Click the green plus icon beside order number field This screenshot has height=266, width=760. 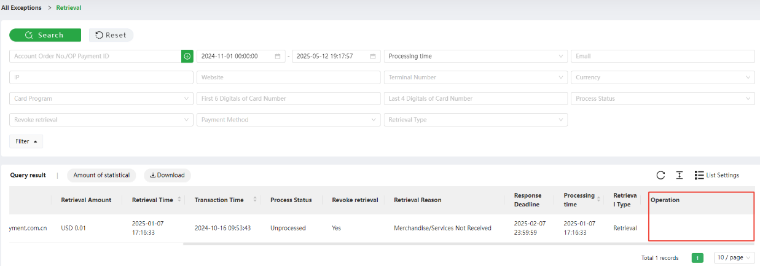(187, 56)
